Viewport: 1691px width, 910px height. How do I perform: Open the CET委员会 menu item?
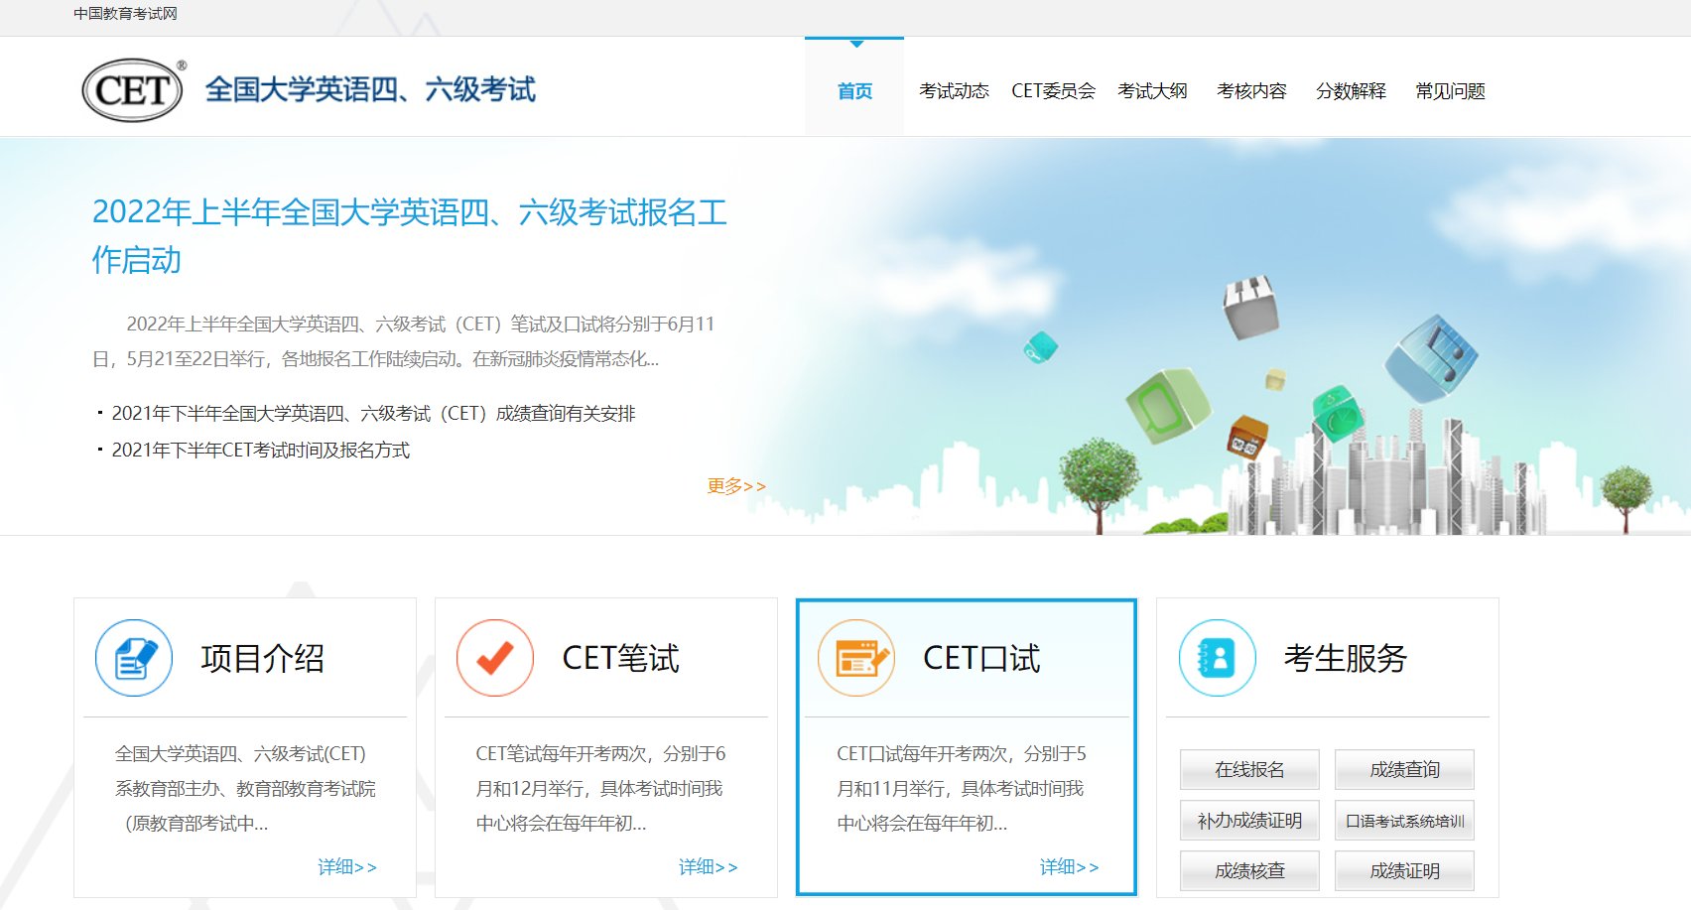pyautogui.click(x=1055, y=90)
